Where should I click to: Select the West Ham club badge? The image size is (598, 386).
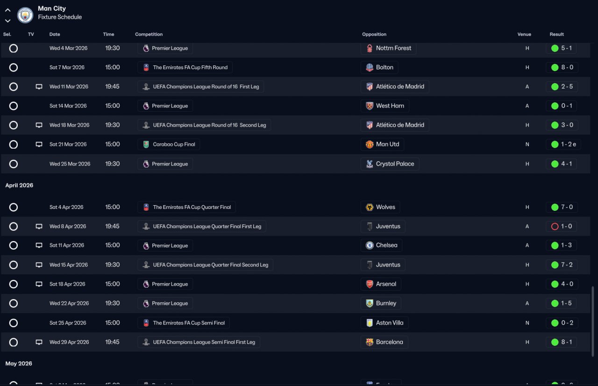point(370,106)
